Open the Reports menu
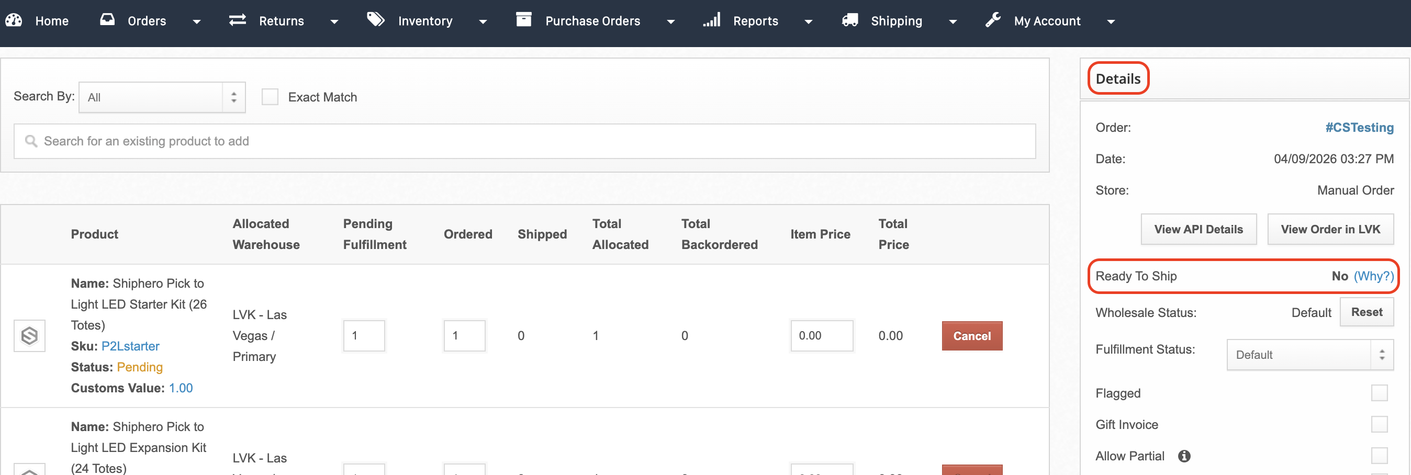The image size is (1411, 475). pos(755,21)
